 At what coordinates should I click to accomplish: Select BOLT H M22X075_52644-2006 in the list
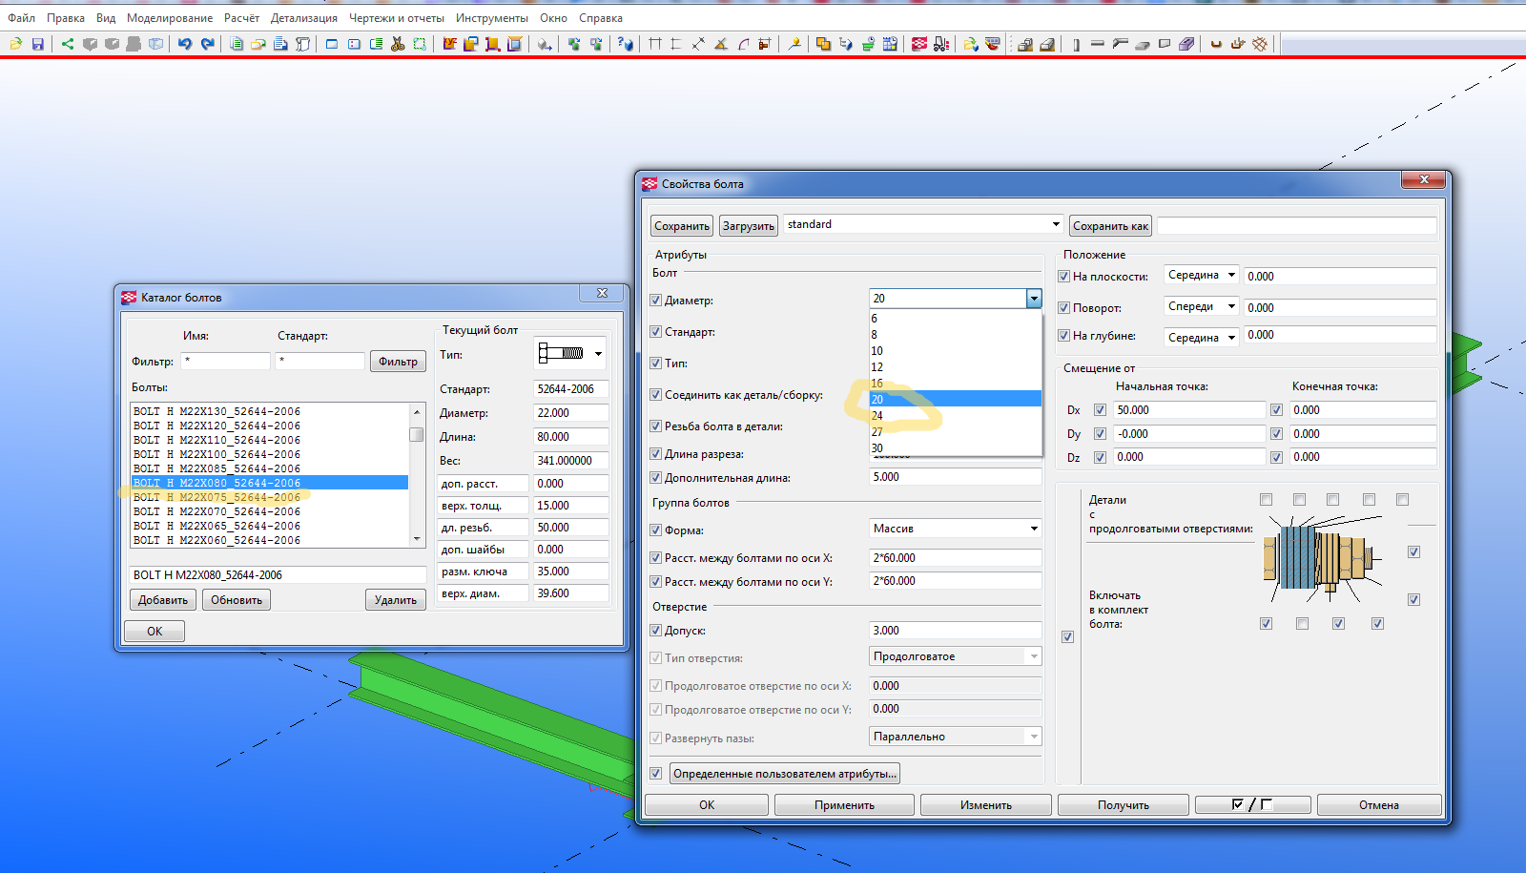217,497
